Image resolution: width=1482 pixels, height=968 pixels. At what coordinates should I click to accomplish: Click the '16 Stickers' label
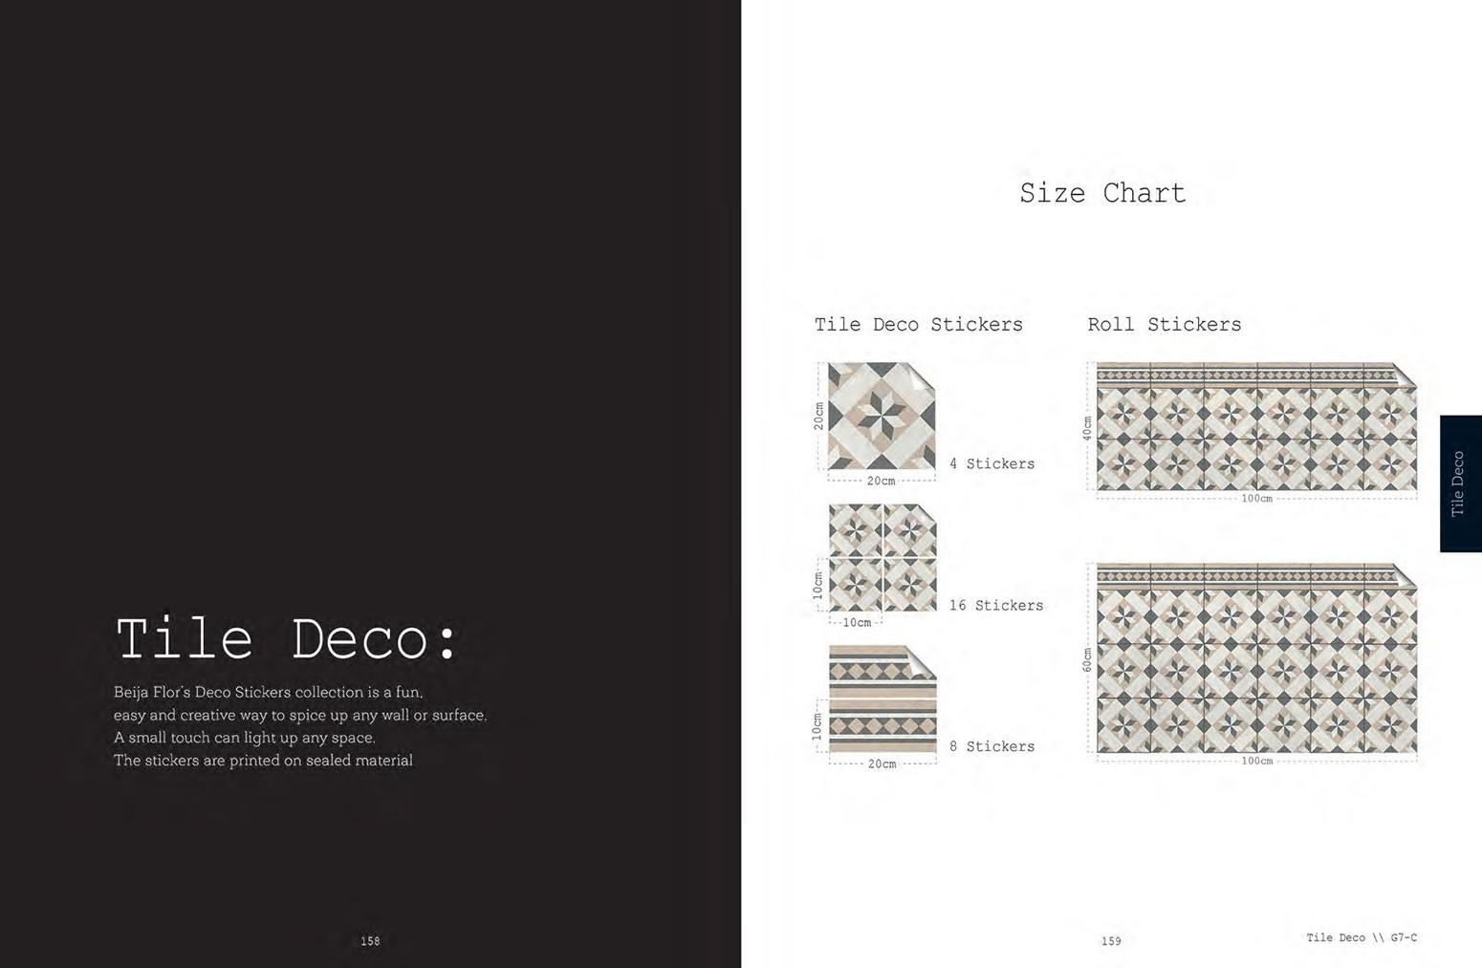tap(995, 605)
